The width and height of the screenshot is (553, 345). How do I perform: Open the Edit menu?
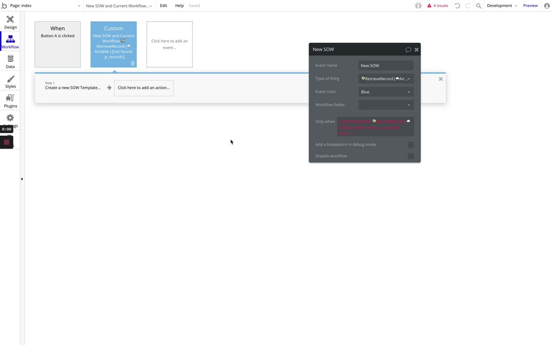click(x=163, y=6)
